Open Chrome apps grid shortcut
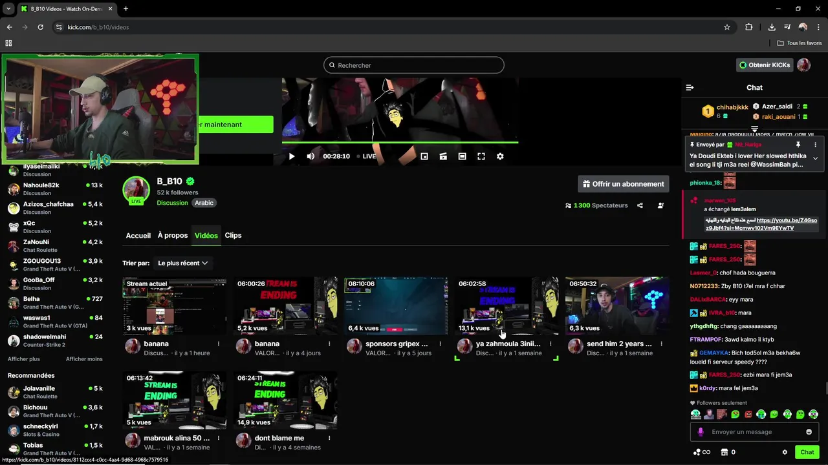Viewport: 828px width, 465px height. (8, 43)
